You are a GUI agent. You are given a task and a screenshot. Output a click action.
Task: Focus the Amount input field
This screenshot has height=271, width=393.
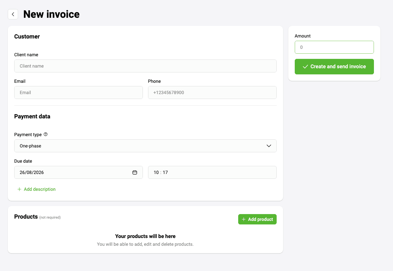click(x=334, y=47)
